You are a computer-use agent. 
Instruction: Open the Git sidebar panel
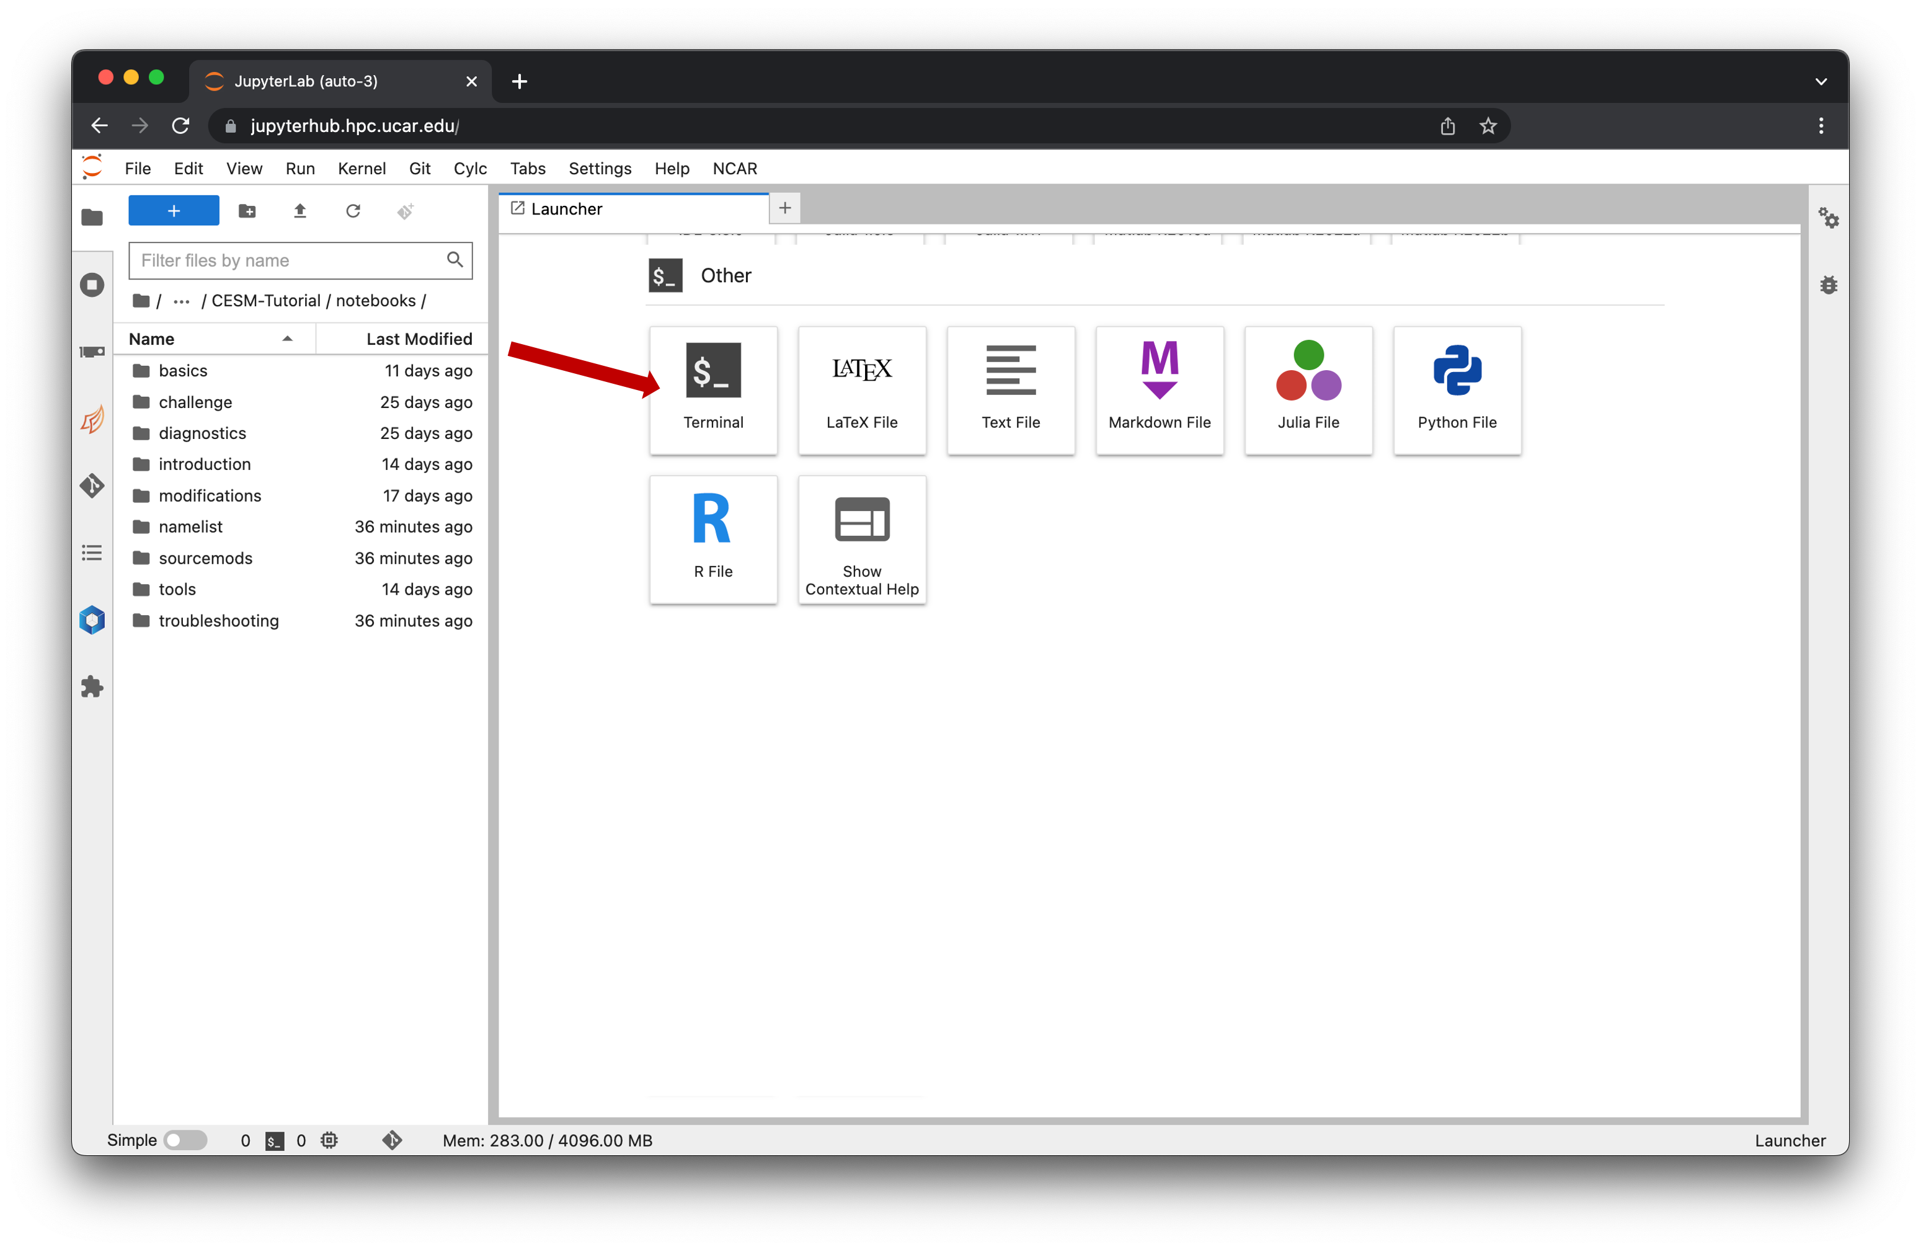(x=92, y=485)
